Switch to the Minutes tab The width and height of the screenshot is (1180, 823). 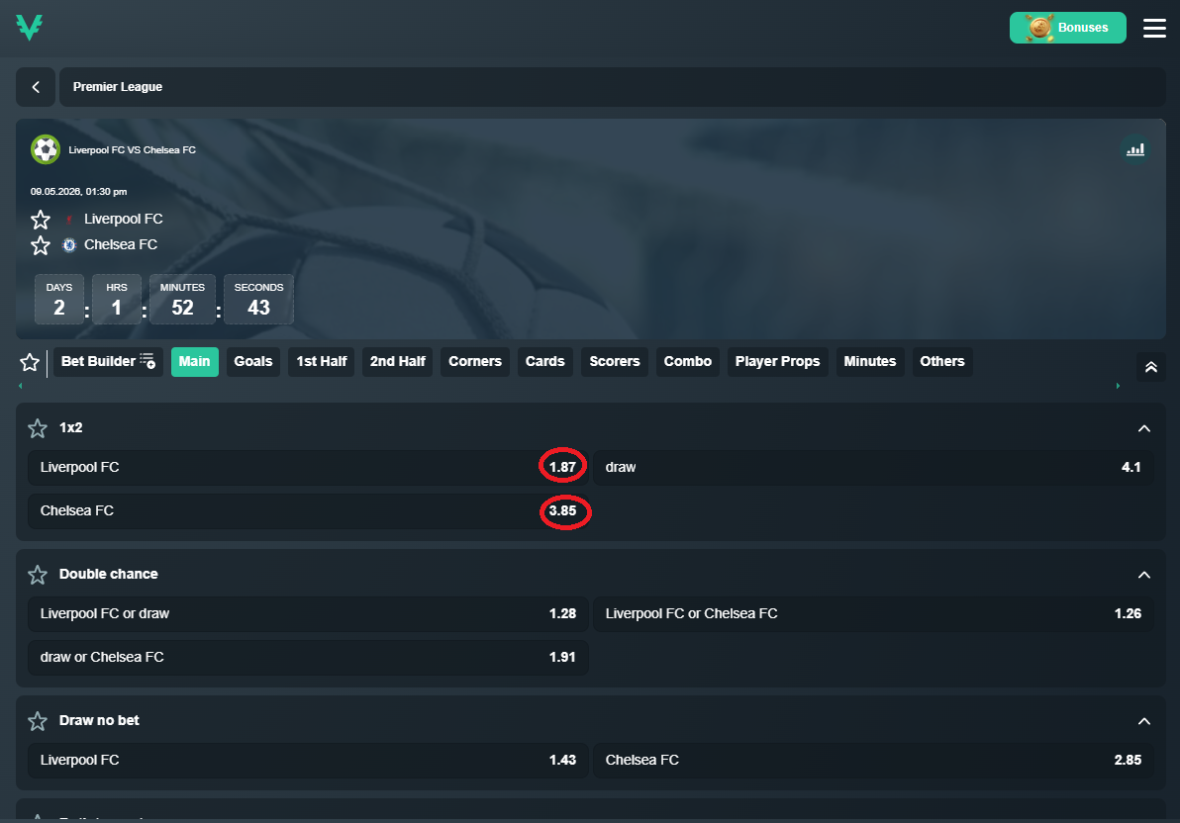(870, 362)
